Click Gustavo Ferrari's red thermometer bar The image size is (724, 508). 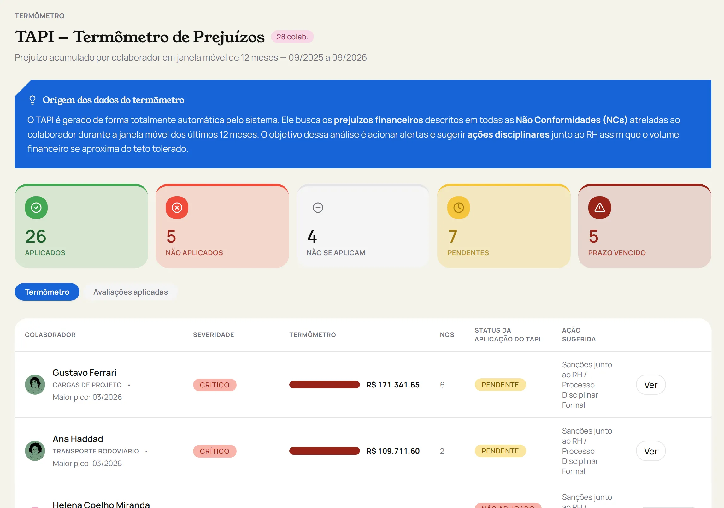pyautogui.click(x=325, y=385)
